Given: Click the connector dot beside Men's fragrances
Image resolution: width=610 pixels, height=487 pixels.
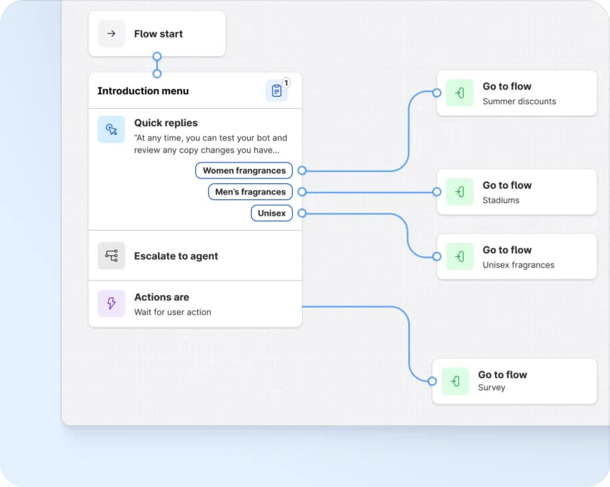Looking at the screenshot, I should [302, 192].
